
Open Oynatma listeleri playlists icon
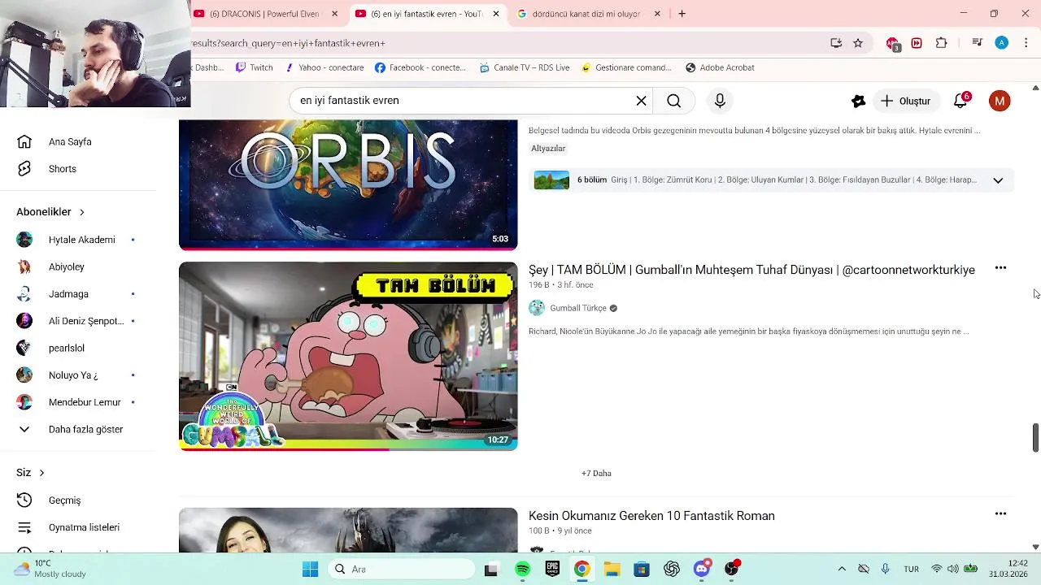point(24,527)
